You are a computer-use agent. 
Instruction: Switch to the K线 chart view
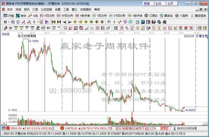tap(33, 16)
